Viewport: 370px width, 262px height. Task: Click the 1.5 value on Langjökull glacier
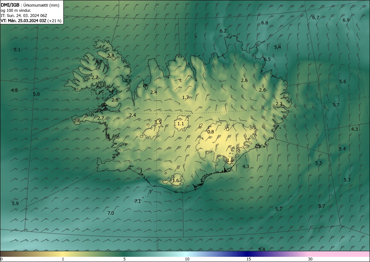pyautogui.click(x=158, y=122)
